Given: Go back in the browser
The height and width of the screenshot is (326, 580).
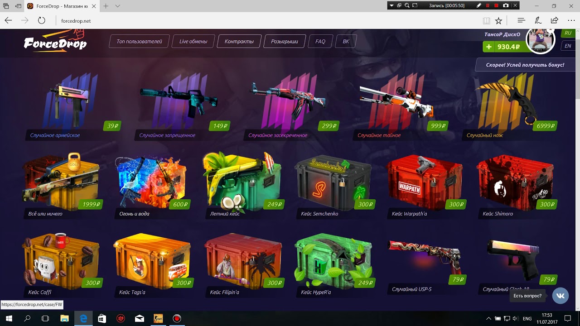Looking at the screenshot, I should [x=8, y=20].
